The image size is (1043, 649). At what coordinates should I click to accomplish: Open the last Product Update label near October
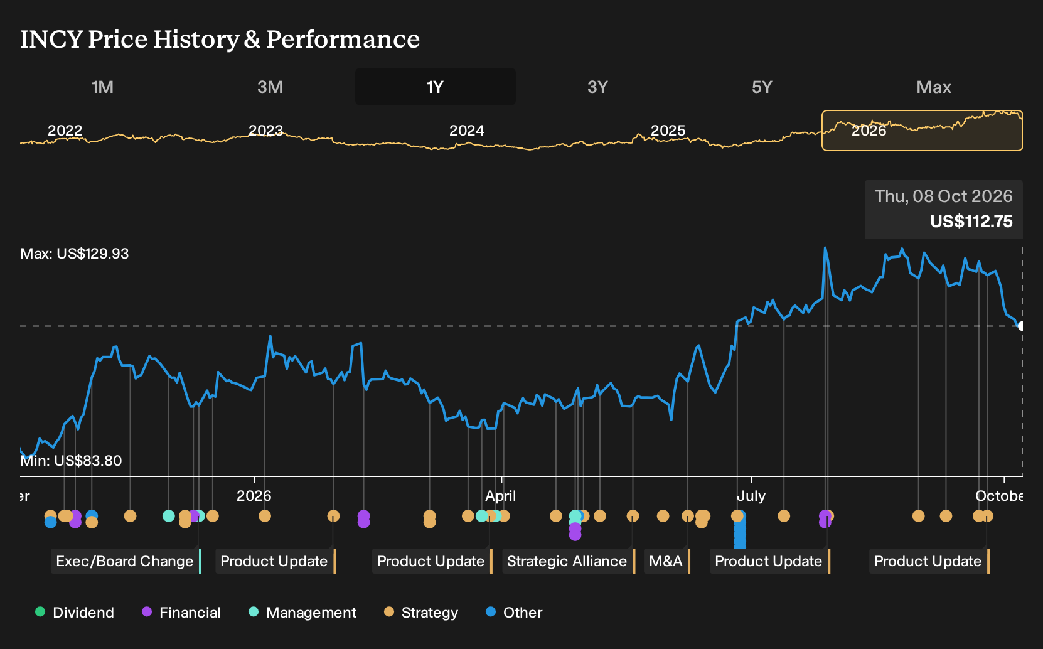coord(929,561)
